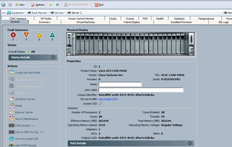Click the Reset action
Viewport: 232px width, 147px height.
click(x=19, y=106)
